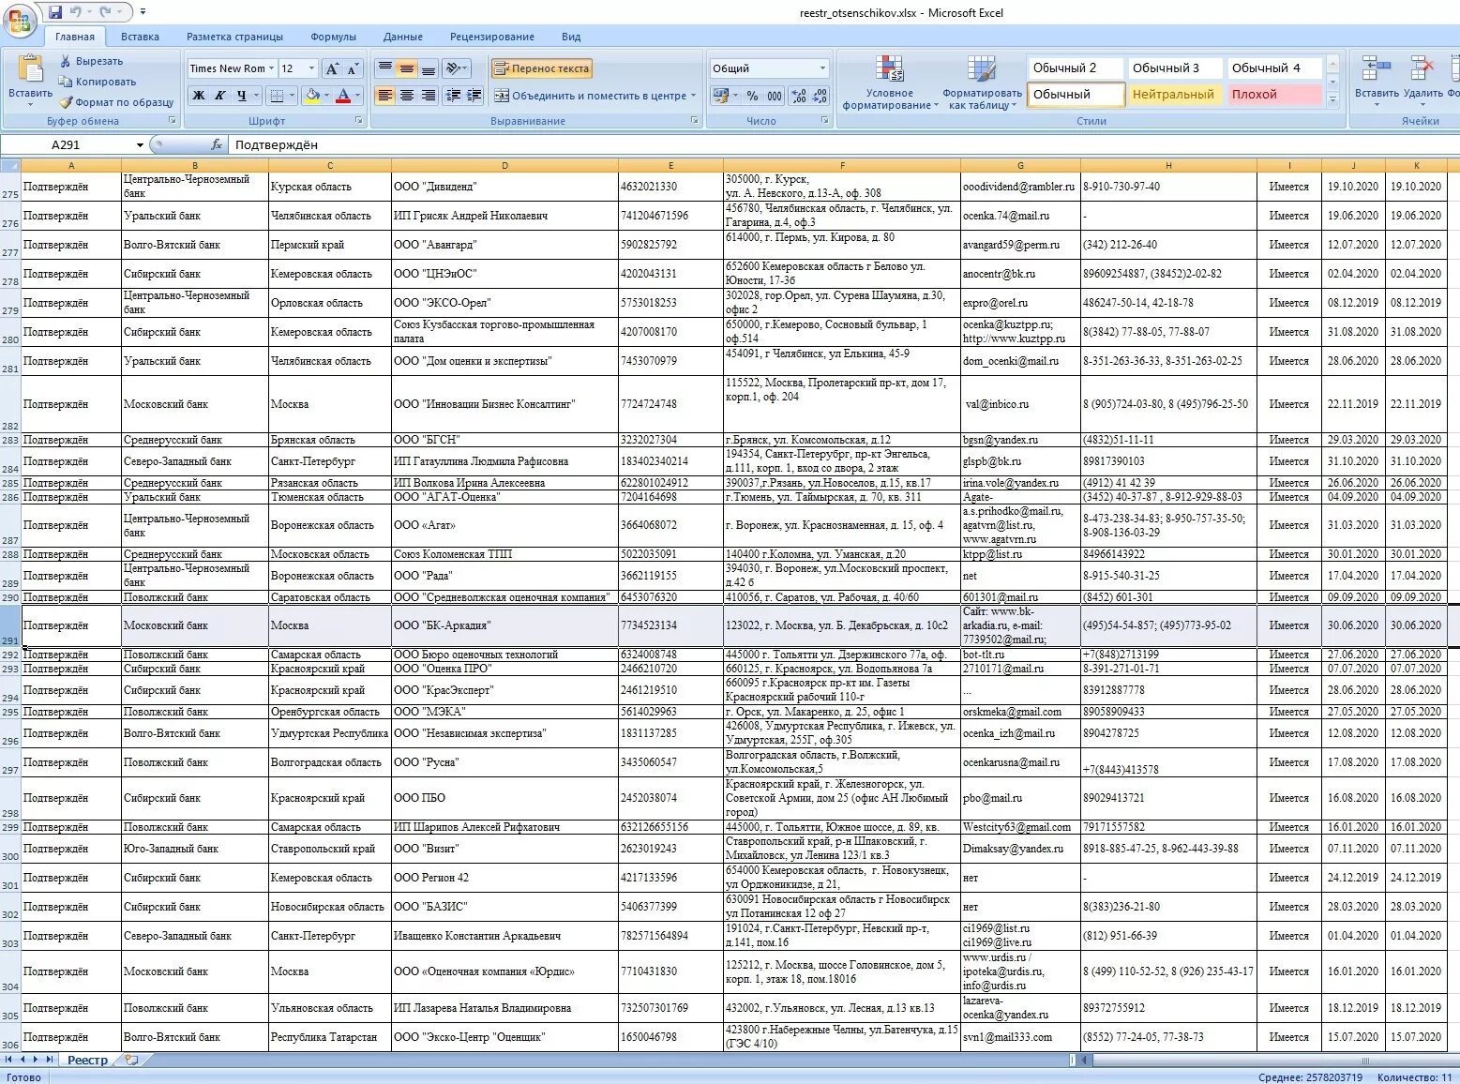
Task: Open Conditional Formatting (Условное форматирование)
Action: pos(890,83)
